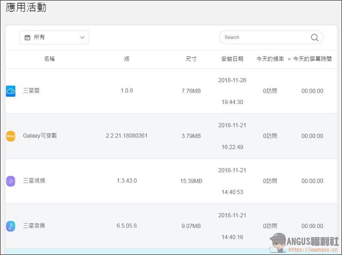This screenshot has width=342, height=255.
Task: Click the Samsung Music note icon
Action: click(11, 226)
